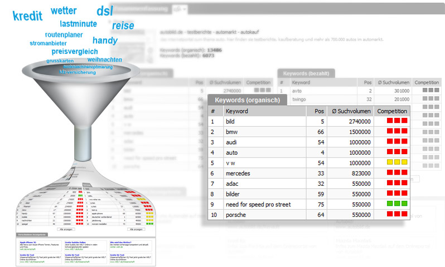Sort organic table by Competition header
445x267 pixels.
392,111
